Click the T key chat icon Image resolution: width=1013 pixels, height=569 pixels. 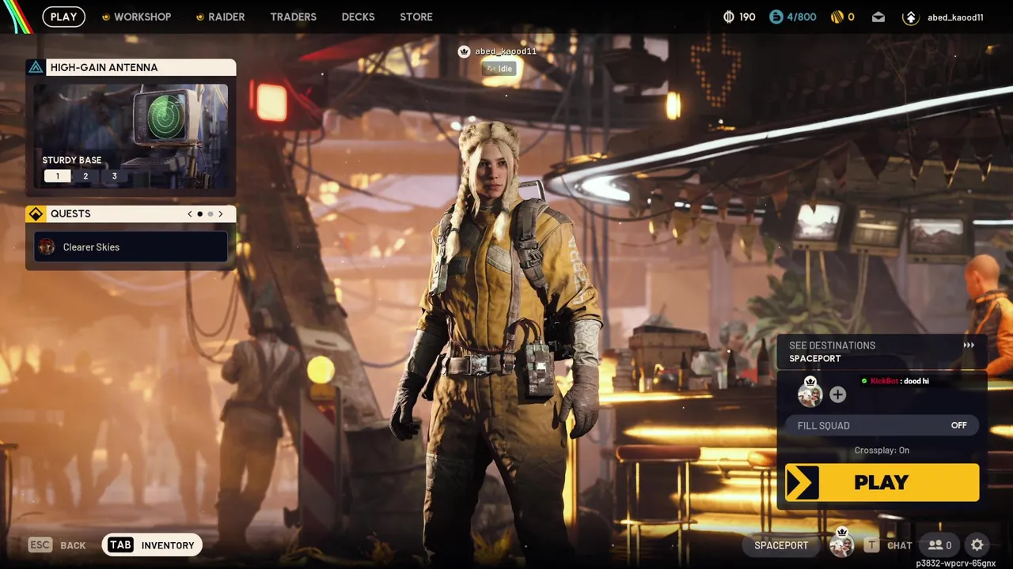point(871,545)
